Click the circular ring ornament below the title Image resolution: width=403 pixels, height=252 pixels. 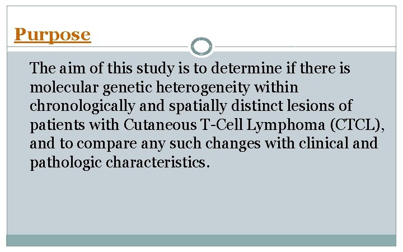point(201,46)
